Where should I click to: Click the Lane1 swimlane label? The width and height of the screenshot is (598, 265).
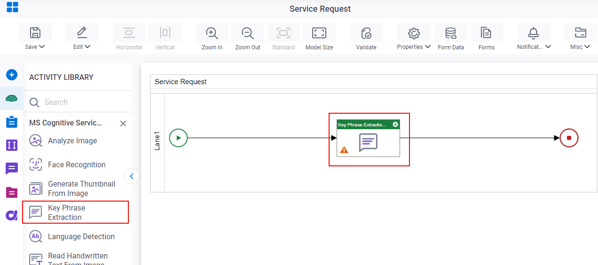coord(157,141)
